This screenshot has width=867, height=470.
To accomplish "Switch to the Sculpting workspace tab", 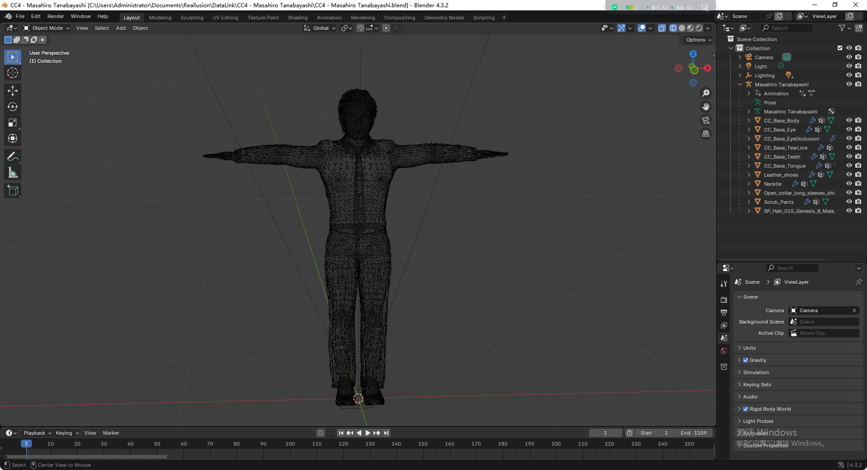I will tap(191, 17).
